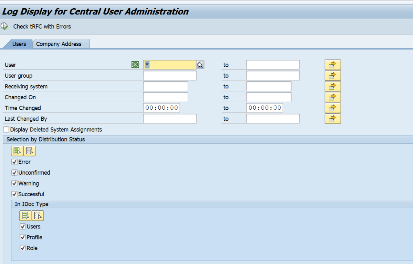Image resolution: width=413 pixels, height=264 pixels.
Task: Click the multiple selection icon beside the User field
Action: pyautogui.click(x=135, y=65)
